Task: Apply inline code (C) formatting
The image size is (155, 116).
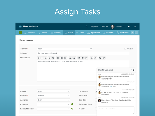Action: 53,58
